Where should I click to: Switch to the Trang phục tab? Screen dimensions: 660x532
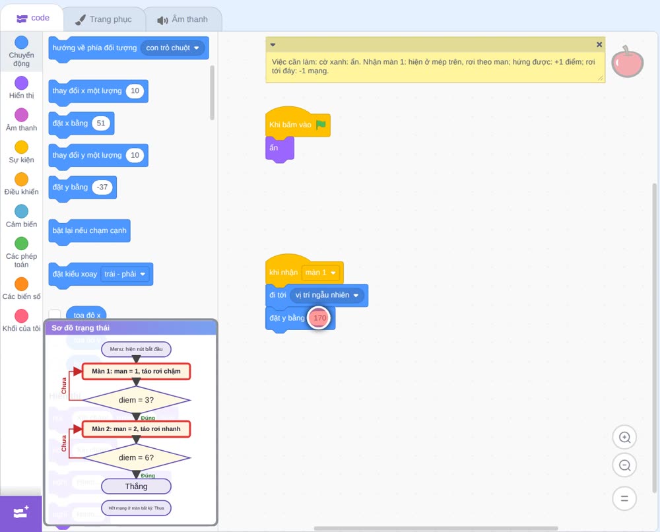click(104, 19)
